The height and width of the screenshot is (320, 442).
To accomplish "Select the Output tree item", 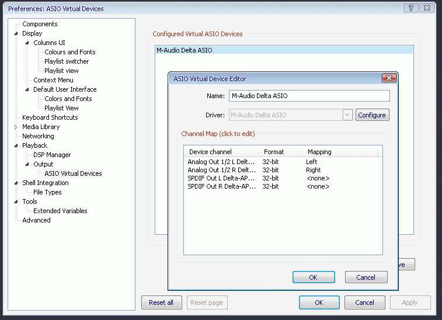I will coord(43,164).
